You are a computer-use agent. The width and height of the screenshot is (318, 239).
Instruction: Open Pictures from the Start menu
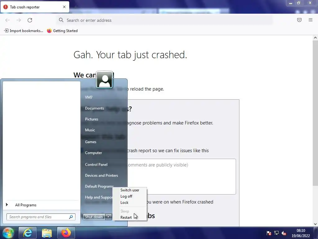click(x=92, y=119)
